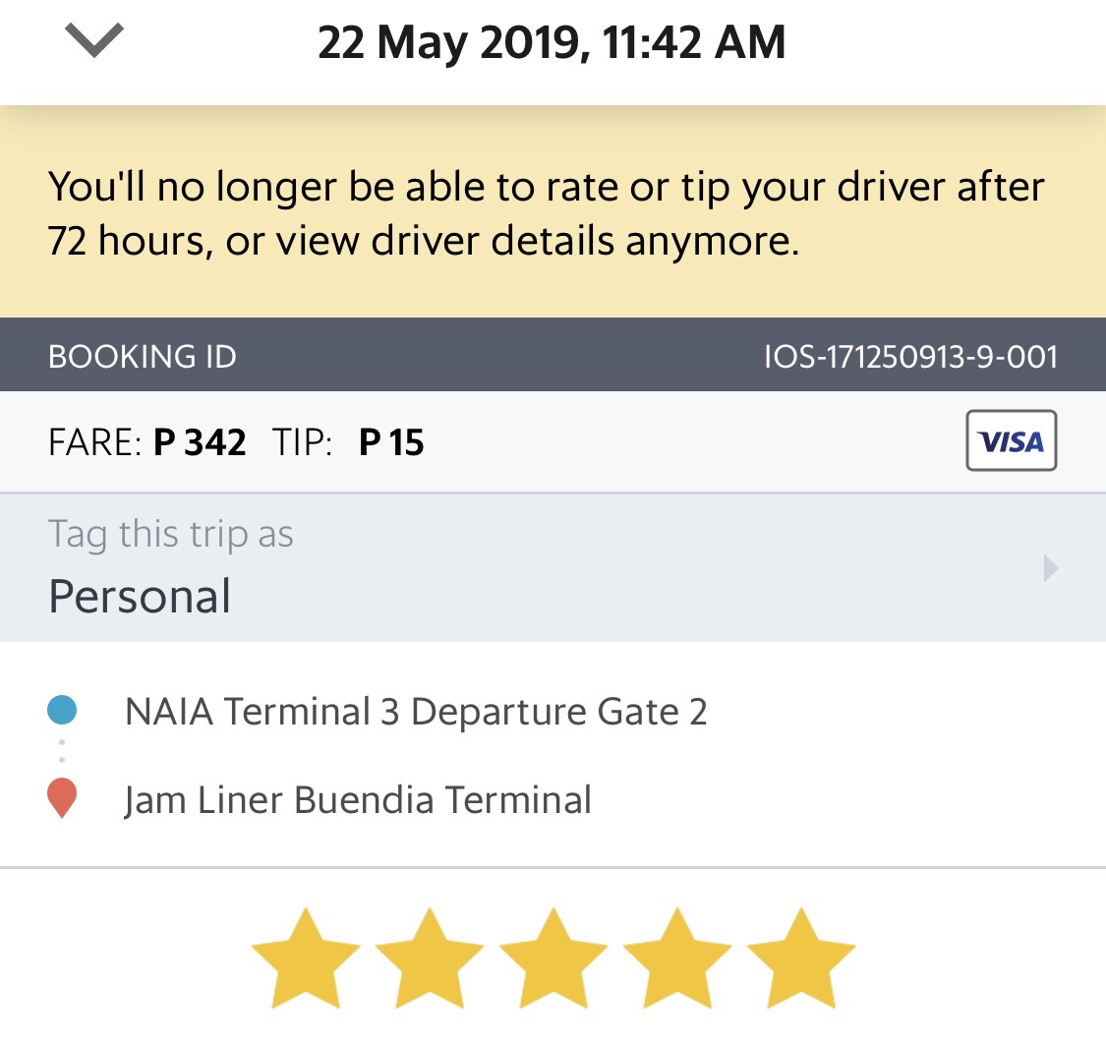The width and height of the screenshot is (1106, 1045).
Task: Select the third rating star
Action: tap(553, 958)
